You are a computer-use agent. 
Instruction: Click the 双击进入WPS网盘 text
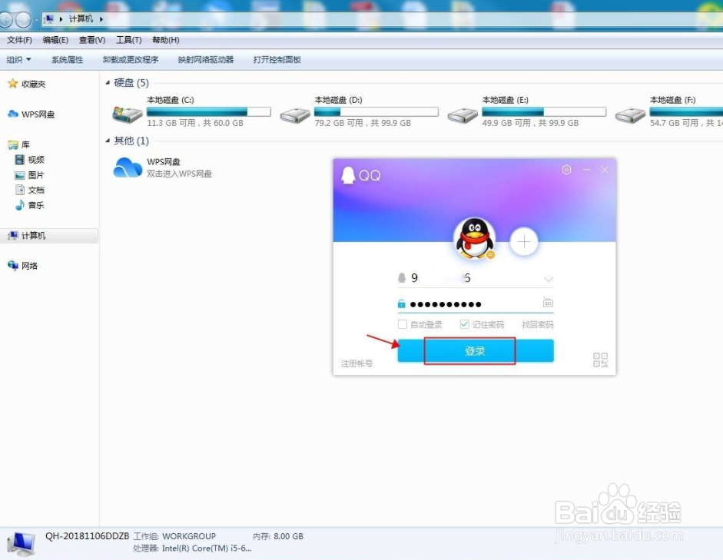tap(179, 174)
